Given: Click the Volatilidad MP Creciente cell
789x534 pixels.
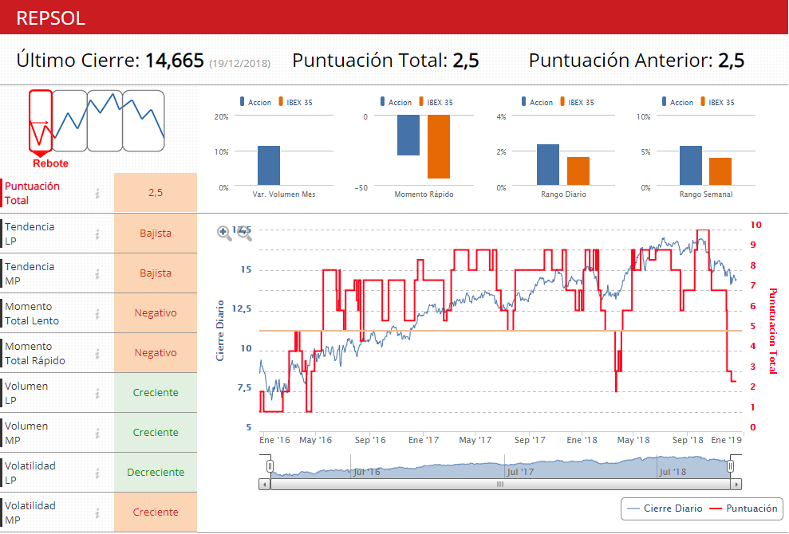Looking at the screenshot, I should (x=156, y=512).
